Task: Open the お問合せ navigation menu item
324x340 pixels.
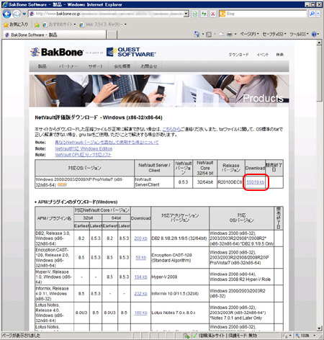Action: click(x=149, y=66)
